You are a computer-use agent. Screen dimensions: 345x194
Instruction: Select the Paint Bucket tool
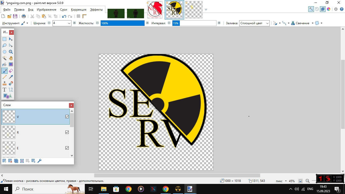coord(5,64)
